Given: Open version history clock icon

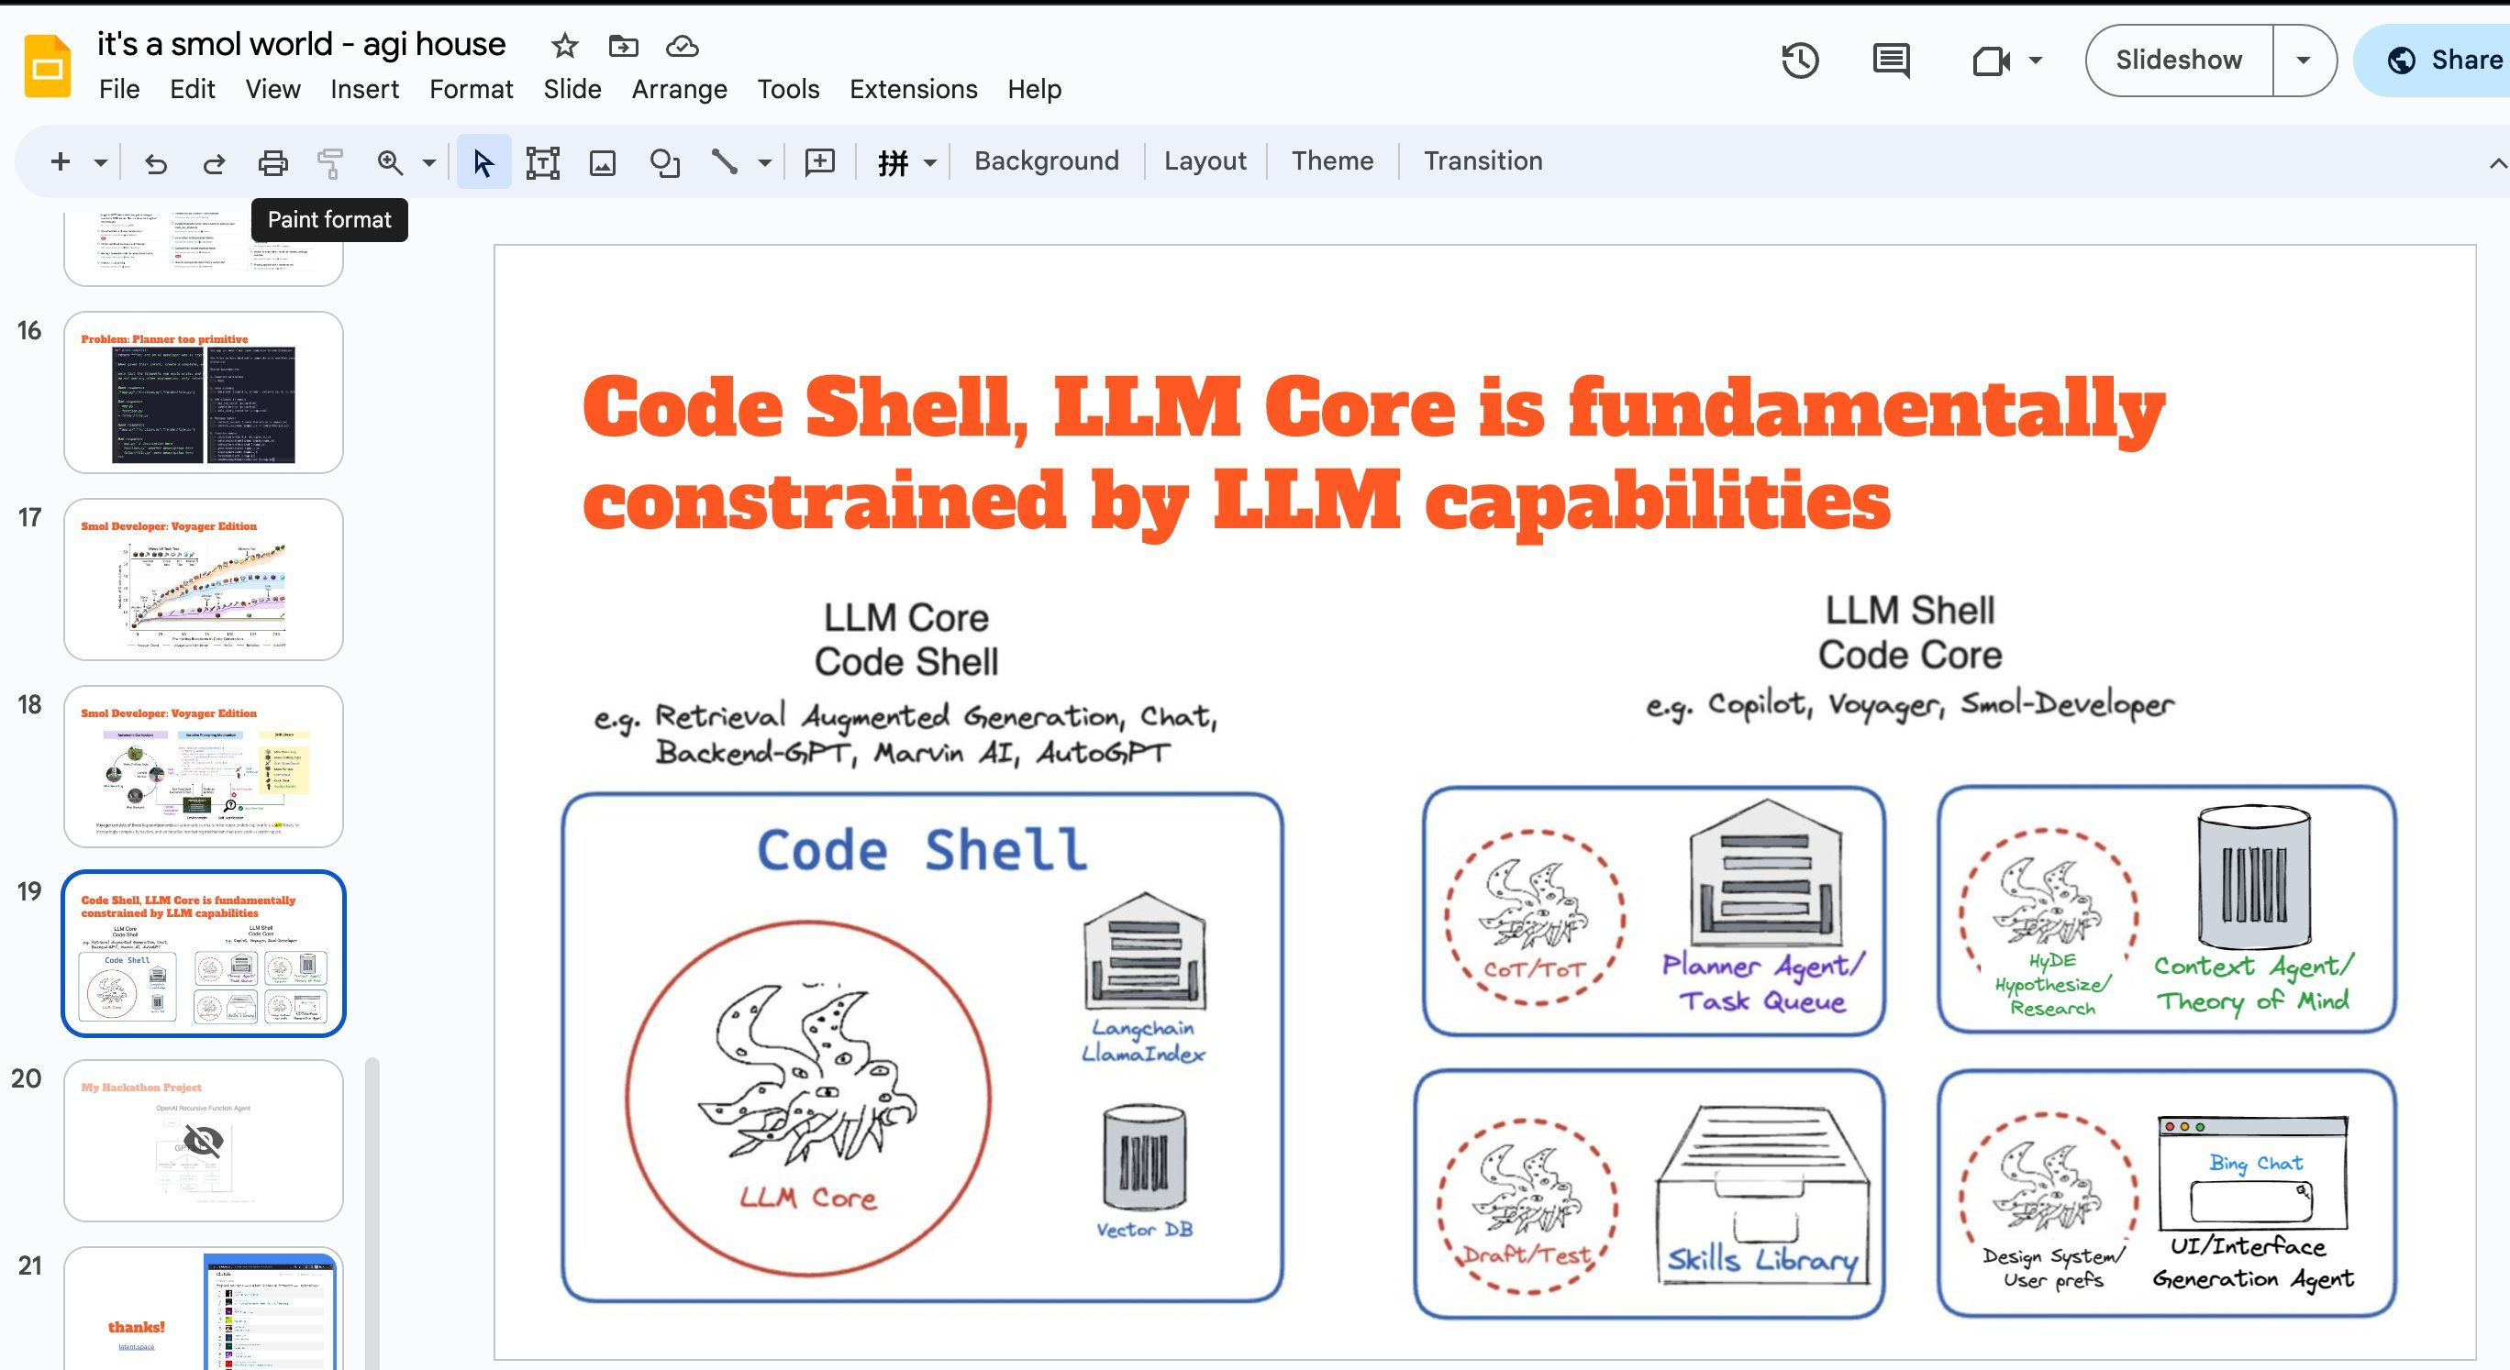Looking at the screenshot, I should pos(1799,61).
